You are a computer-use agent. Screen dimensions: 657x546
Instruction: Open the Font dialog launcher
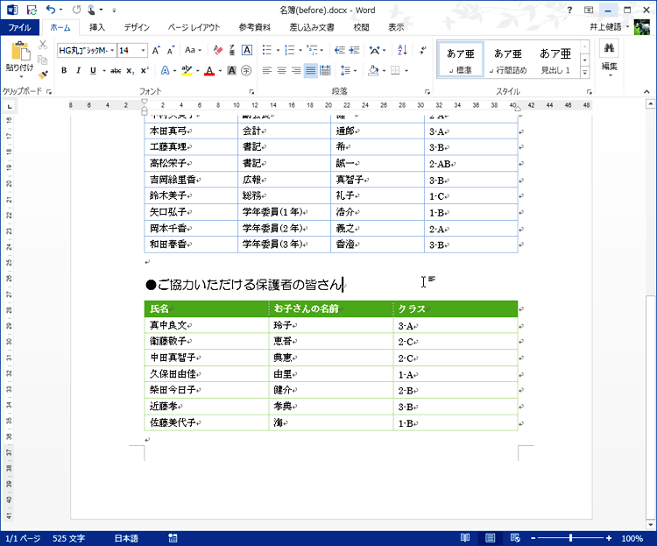[x=251, y=91]
